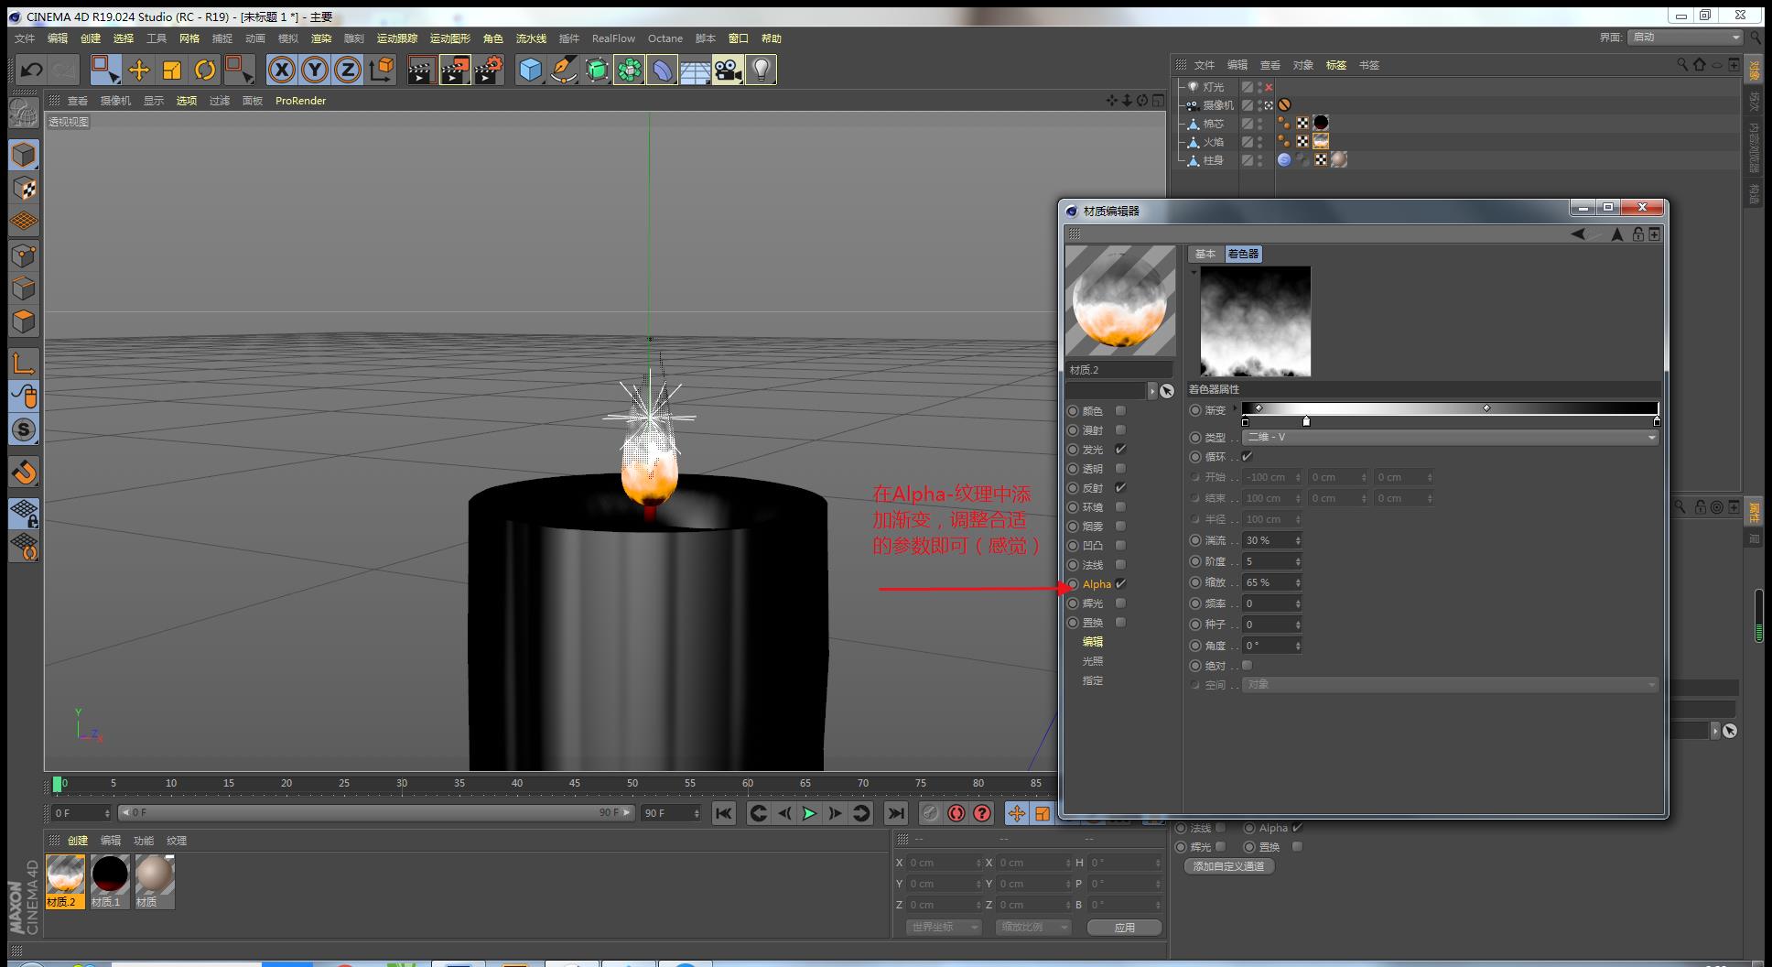Screen dimensions: 1772x967
Task: Disable the 发光 channel checkbox in Material Editor
Action: (x=1120, y=450)
